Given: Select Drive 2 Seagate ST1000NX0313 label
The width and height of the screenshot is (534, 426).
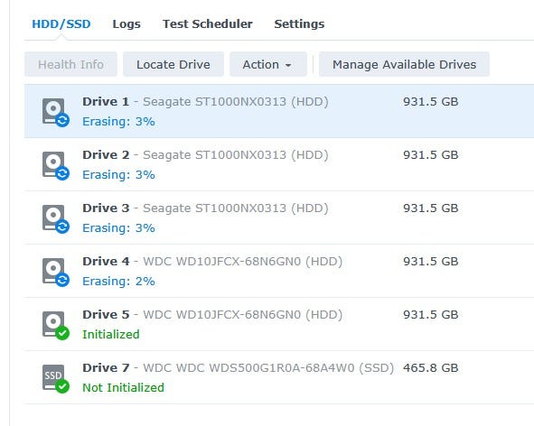Looking at the screenshot, I should point(205,155).
